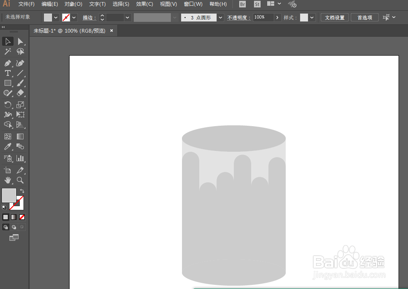Image resolution: width=408 pixels, height=289 pixels.
Task: Select the Rotate tool
Action: point(7,104)
